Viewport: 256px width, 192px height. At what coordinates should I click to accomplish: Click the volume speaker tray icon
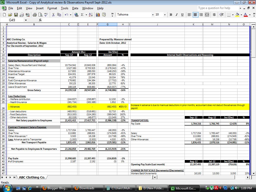pos(237,188)
